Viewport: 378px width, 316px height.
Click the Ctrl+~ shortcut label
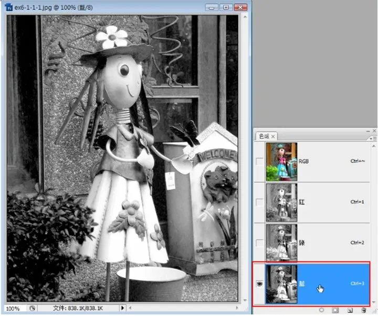pyautogui.click(x=358, y=161)
